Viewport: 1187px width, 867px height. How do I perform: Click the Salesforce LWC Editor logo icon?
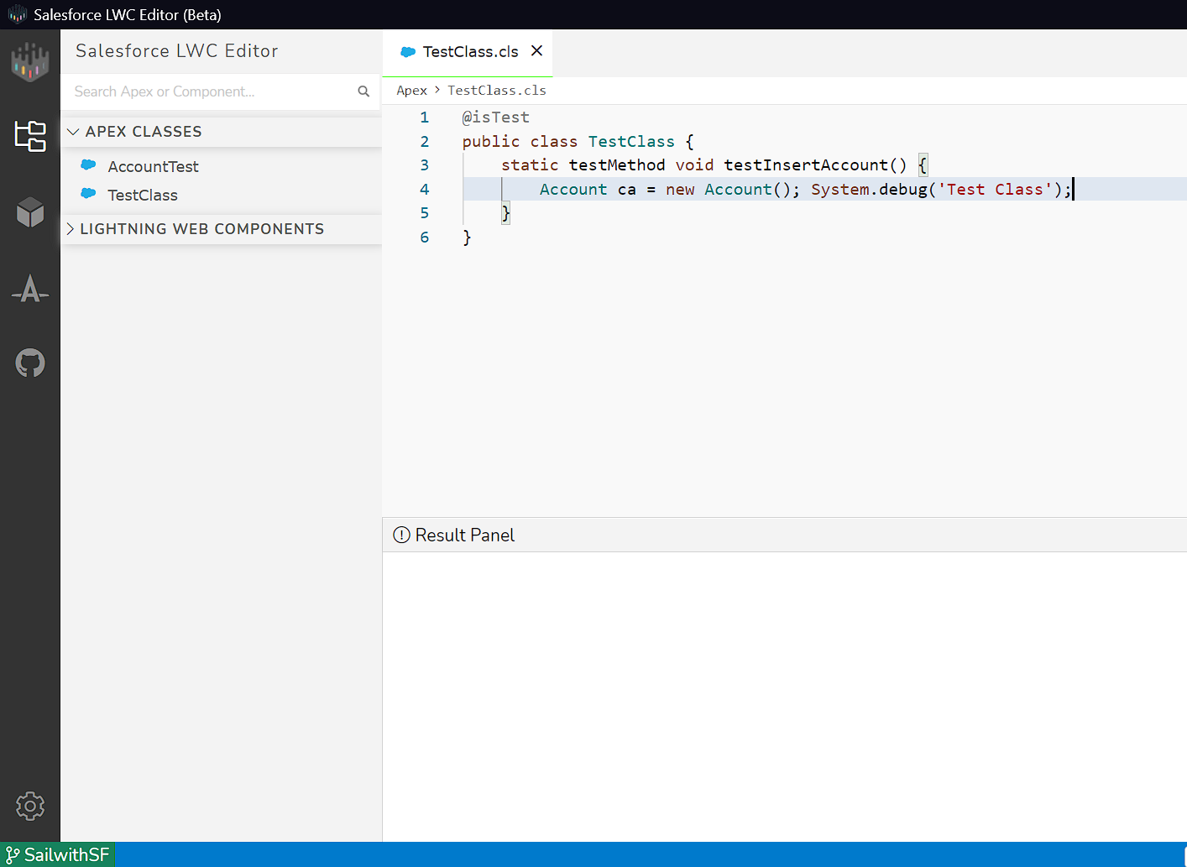(x=30, y=62)
